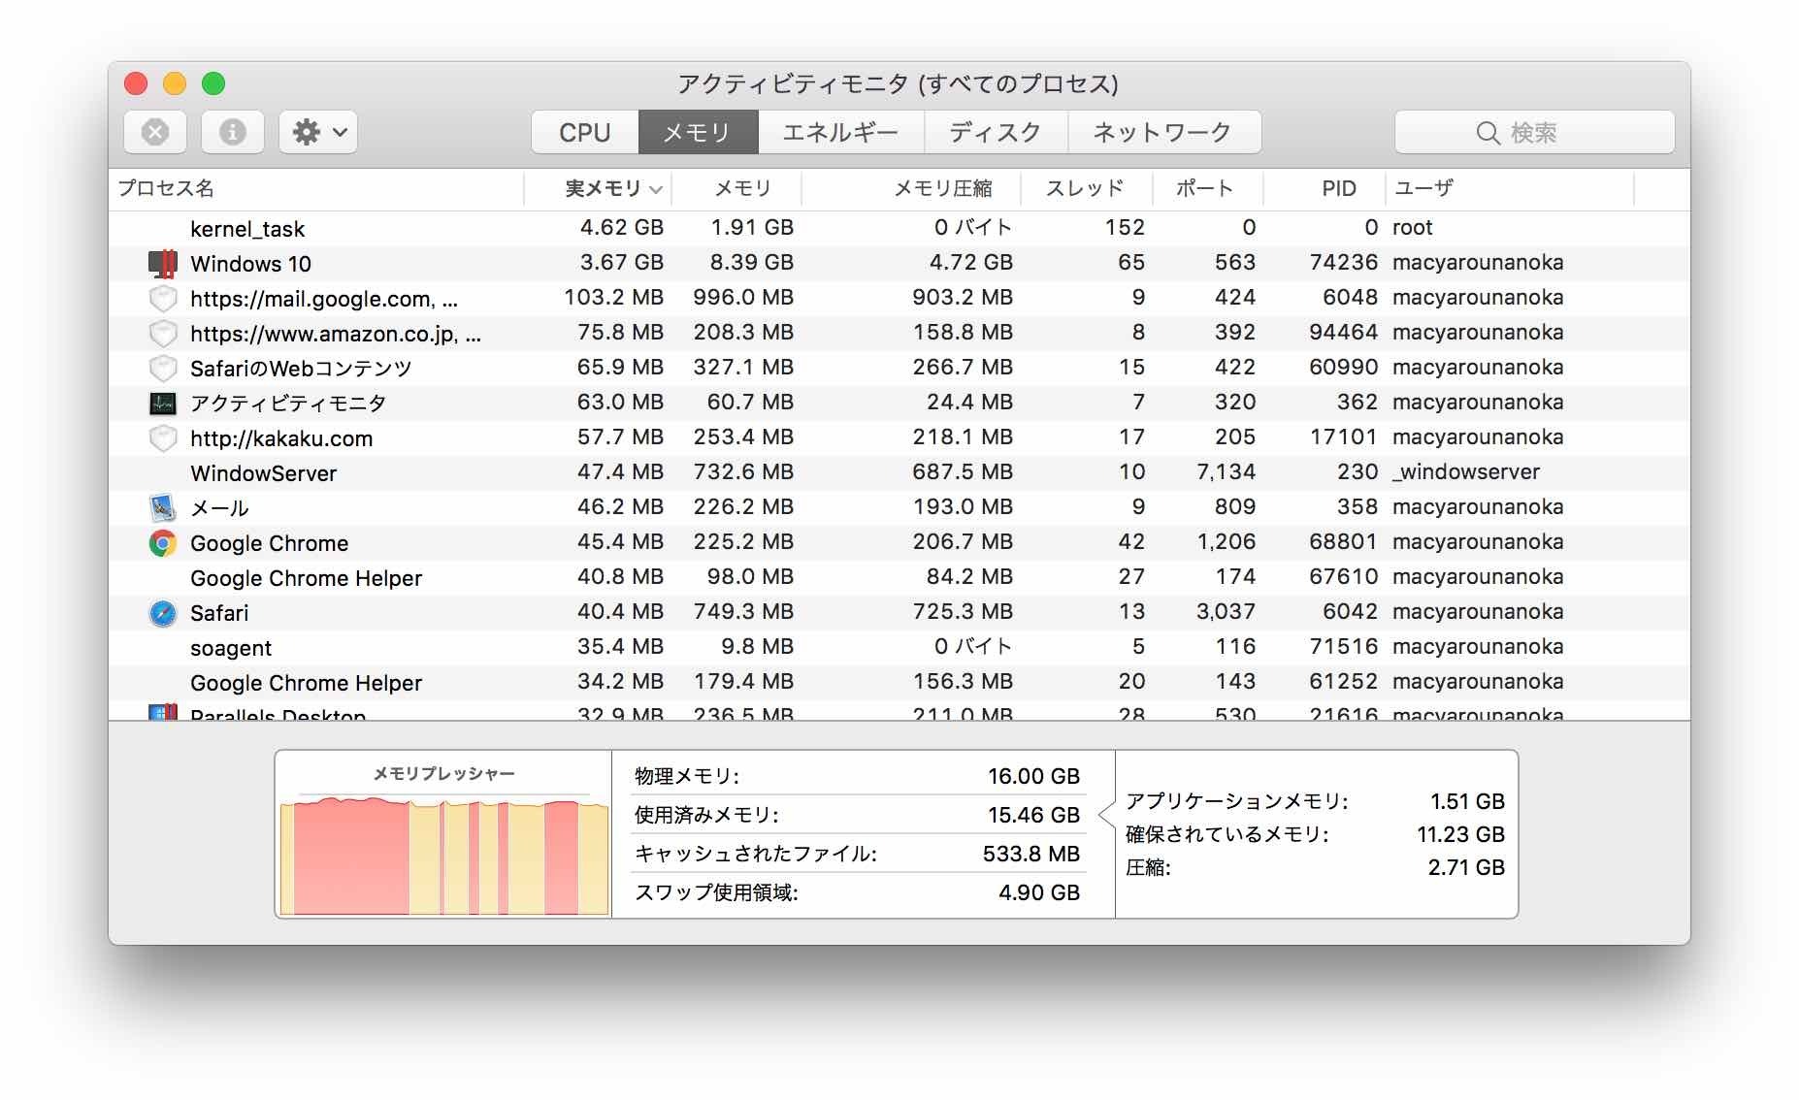Click the 4.62 GB real memory value
Viewport: 1799px width, 1100px height.
tap(622, 227)
